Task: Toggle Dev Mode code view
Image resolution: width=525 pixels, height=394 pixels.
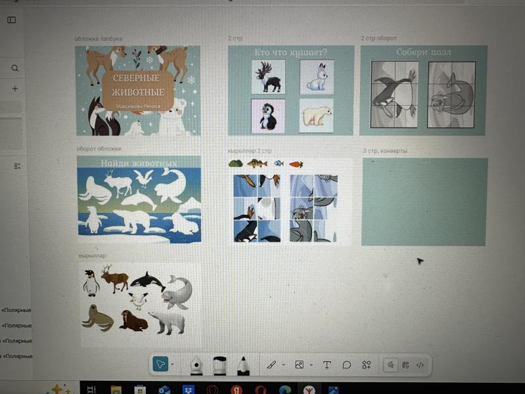Action: click(420, 364)
